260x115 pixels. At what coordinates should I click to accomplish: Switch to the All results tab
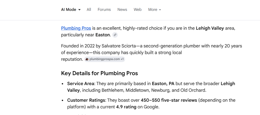coord(89,10)
